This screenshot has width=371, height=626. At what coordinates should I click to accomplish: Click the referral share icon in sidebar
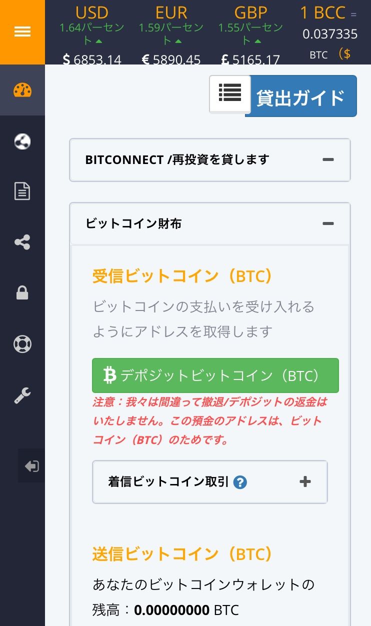tap(22, 242)
